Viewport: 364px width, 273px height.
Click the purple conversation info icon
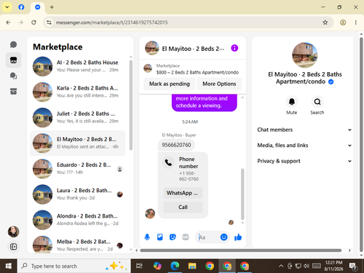point(234,48)
